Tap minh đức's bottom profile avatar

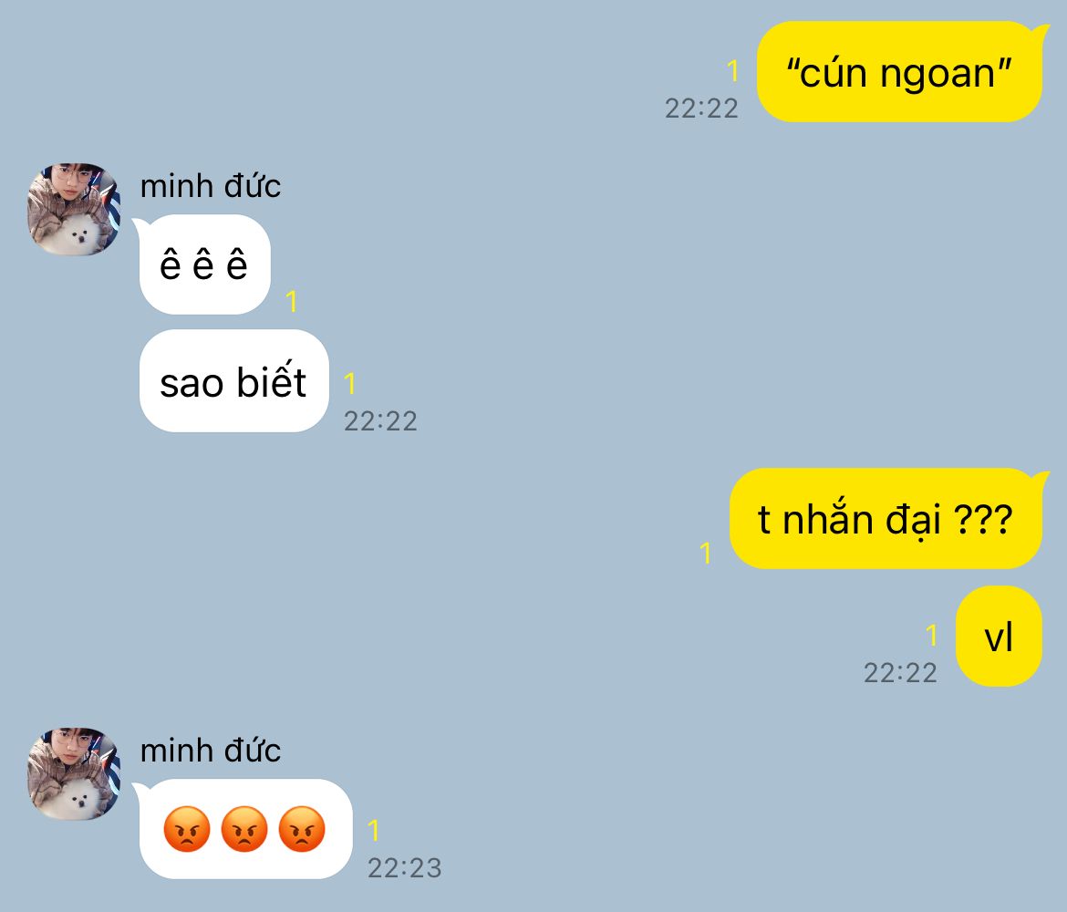coord(74,774)
